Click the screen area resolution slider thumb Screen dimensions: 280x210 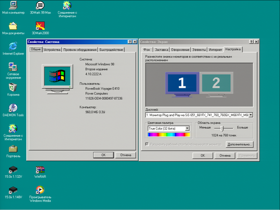tap(222, 128)
